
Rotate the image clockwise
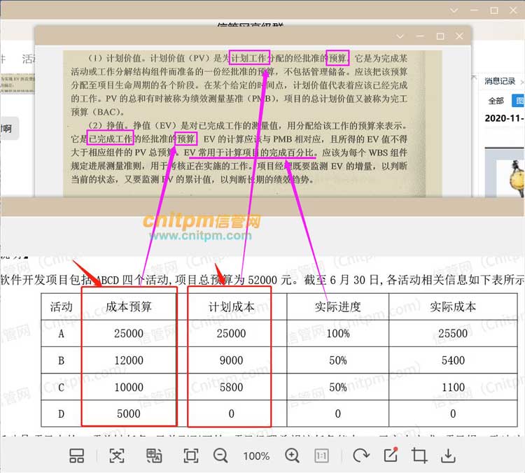point(360,456)
